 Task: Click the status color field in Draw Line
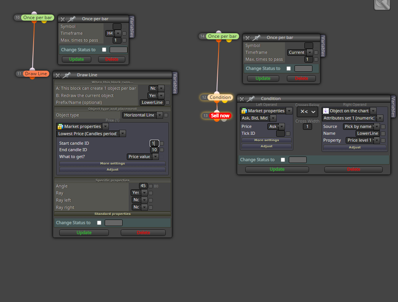coord(113,223)
